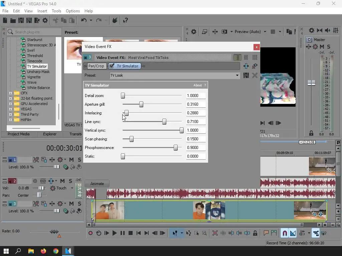Solo audio track 2 with S
Viewport: 342px width, 256px height.
[70, 181]
